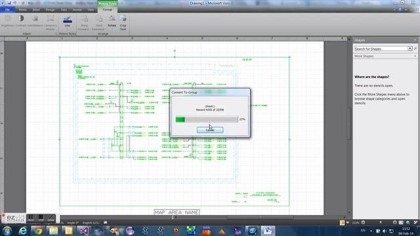The image size is (420, 236).
Task: Click the search magnifier in Shapes pane
Action: coord(415,49)
